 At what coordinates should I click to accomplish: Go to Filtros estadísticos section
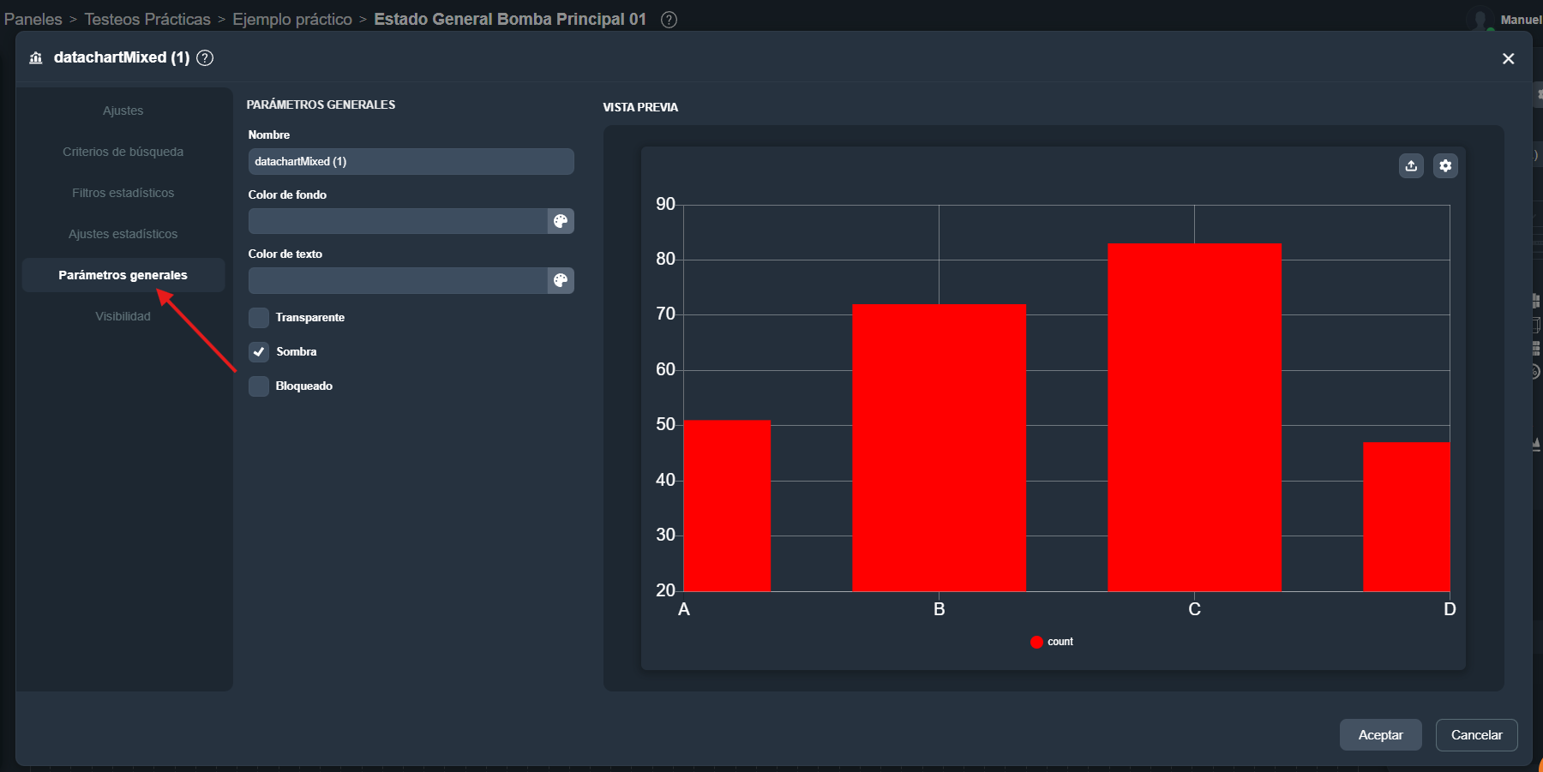(123, 193)
